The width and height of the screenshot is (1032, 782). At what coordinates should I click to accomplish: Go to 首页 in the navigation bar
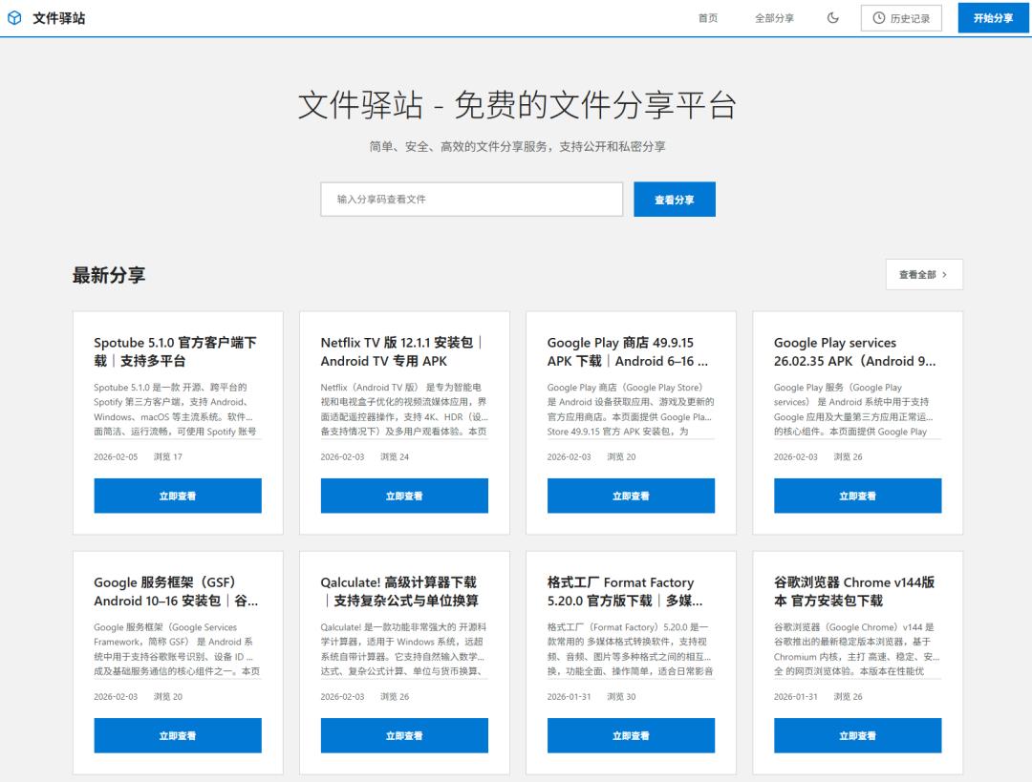click(x=708, y=18)
